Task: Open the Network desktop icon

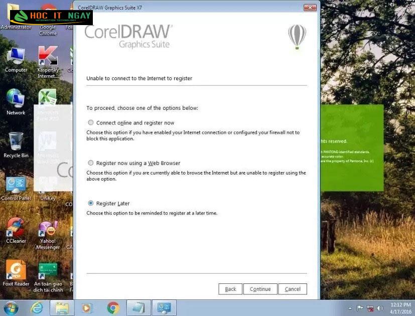Action: click(x=16, y=102)
